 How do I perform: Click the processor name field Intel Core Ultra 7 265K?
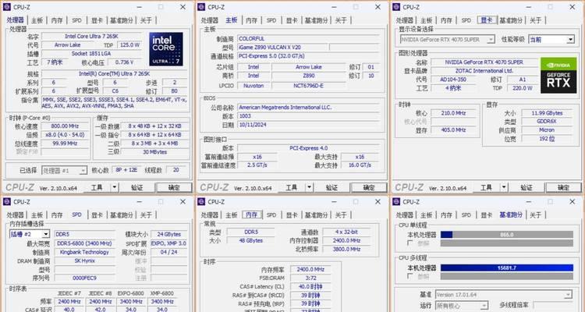tap(91, 36)
